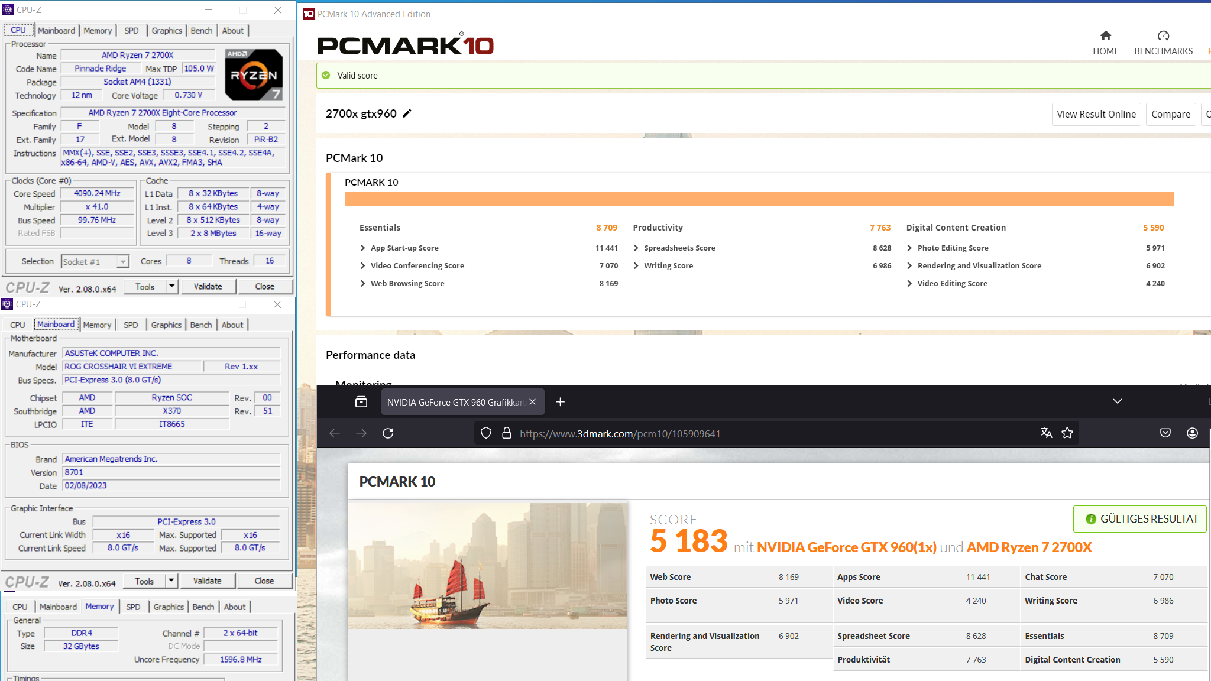This screenshot has height=681, width=1211.
Task: Open the Socket #1 selection dropdown
Action: click(x=95, y=261)
